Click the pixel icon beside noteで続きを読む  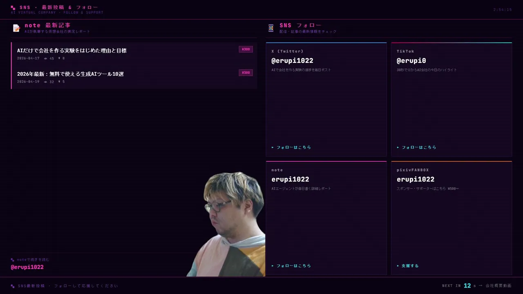[x=13, y=260]
